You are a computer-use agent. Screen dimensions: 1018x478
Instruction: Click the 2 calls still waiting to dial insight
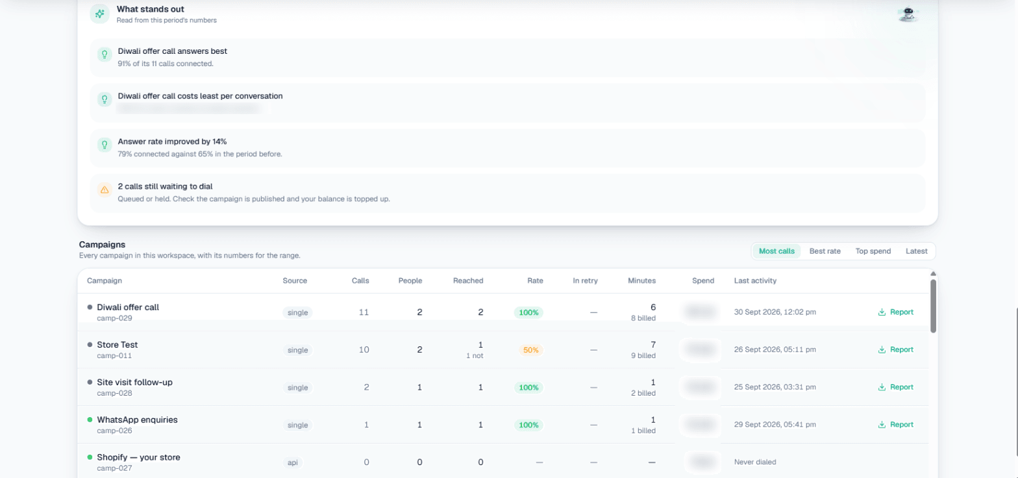coord(507,193)
